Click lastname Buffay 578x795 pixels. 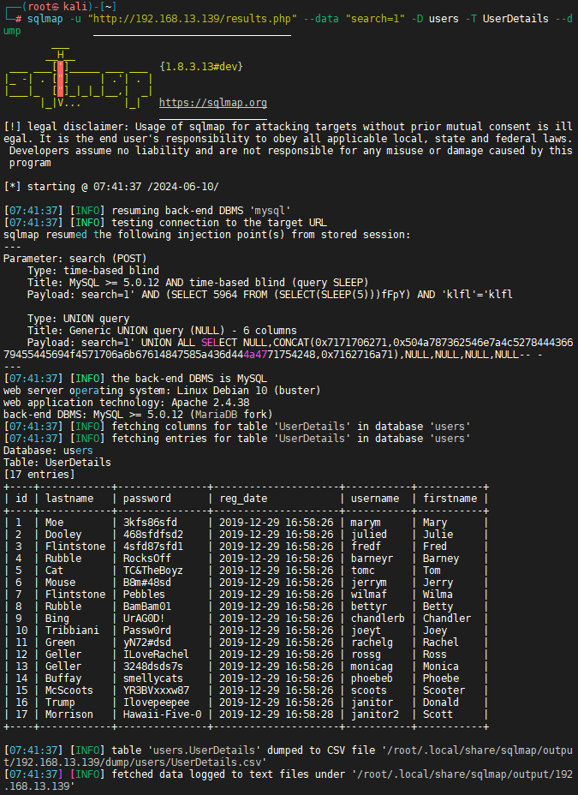(x=63, y=678)
